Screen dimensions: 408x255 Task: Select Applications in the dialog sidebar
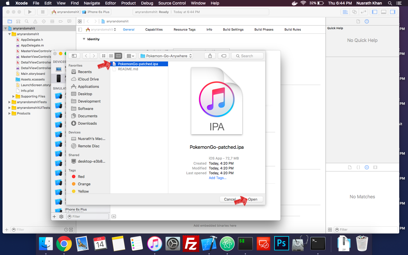click(x=88, y=86)
